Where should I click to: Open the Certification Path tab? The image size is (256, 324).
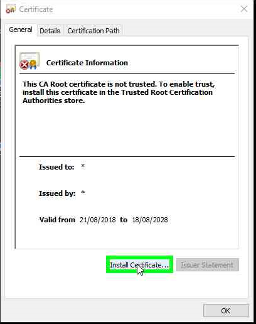pyautogui.click(x=93, y=31)
